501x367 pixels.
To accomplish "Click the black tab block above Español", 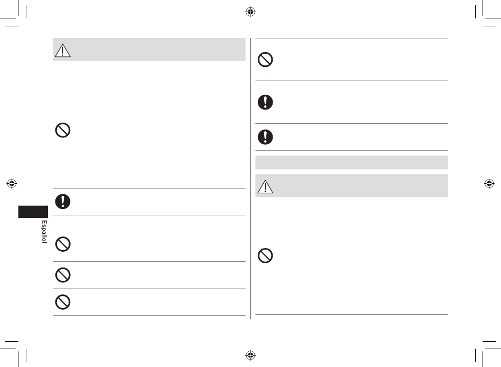I will (33, 212).
